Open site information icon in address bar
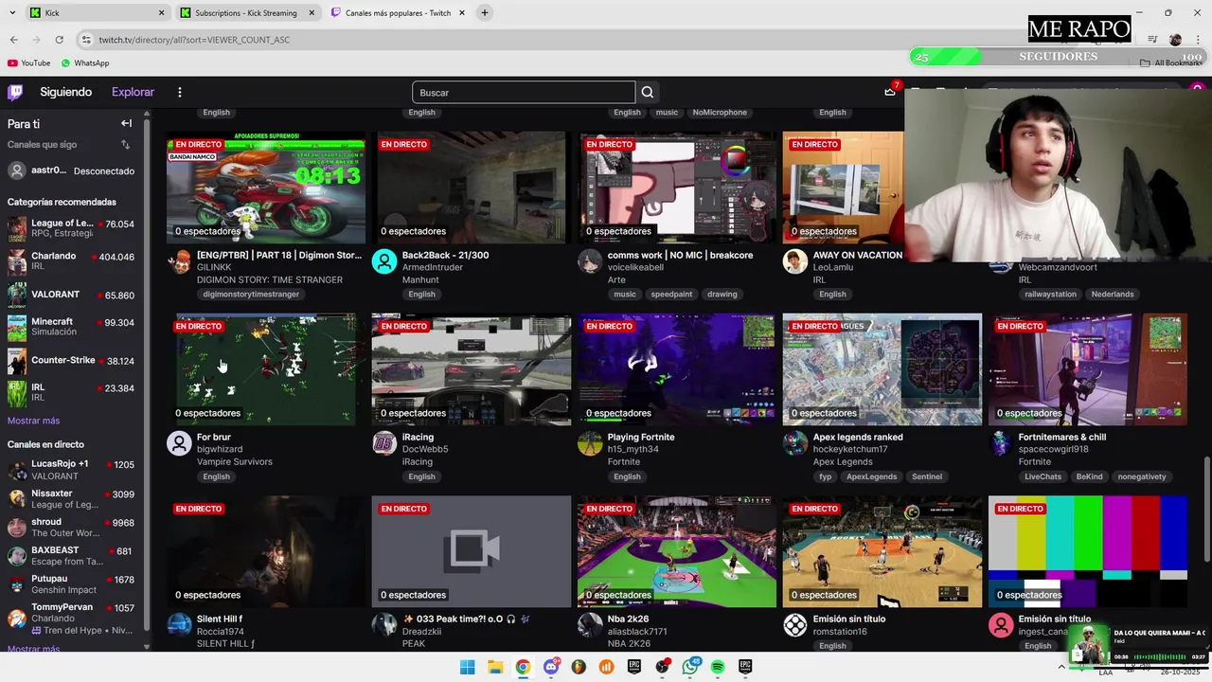1212x682 pixels. click(x=86, y=40)
